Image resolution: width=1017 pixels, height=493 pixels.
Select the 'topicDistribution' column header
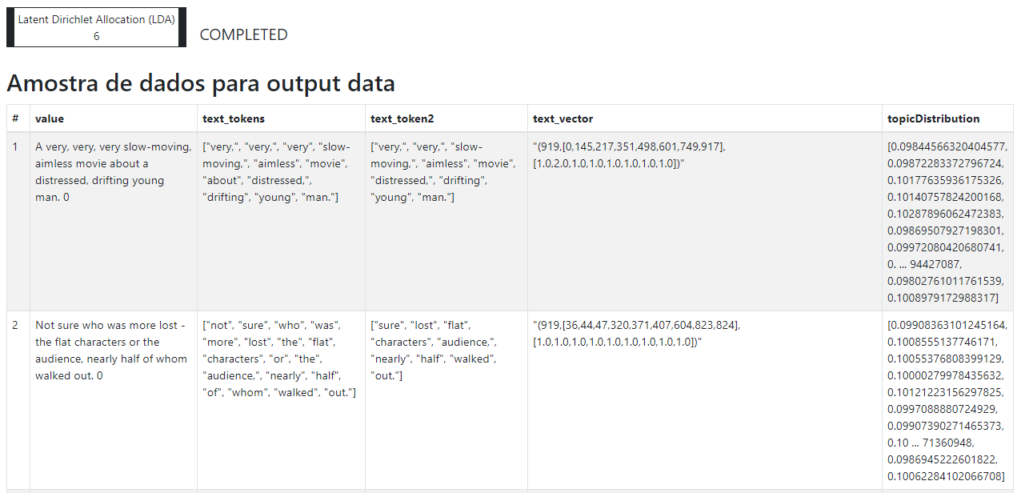(x=947, y=118)
